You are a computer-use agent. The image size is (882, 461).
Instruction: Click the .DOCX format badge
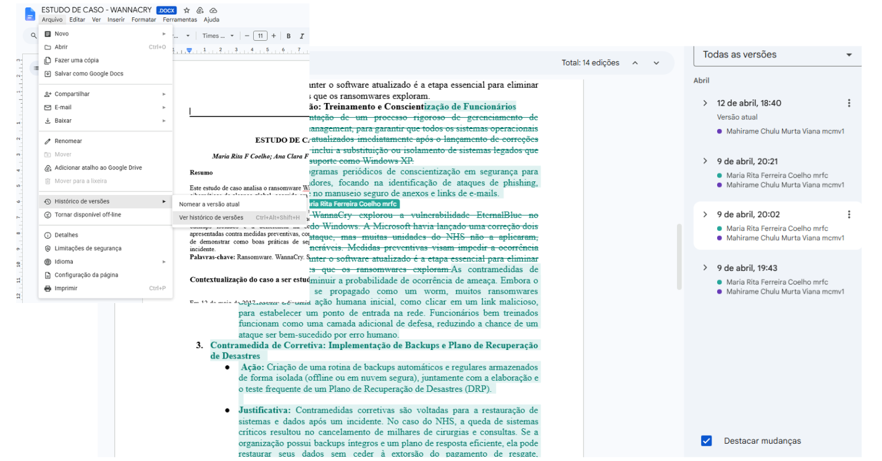tap(166, 10)
